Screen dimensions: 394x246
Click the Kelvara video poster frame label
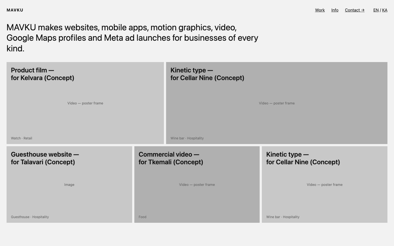pyautogui.click(x=85, y=103)
